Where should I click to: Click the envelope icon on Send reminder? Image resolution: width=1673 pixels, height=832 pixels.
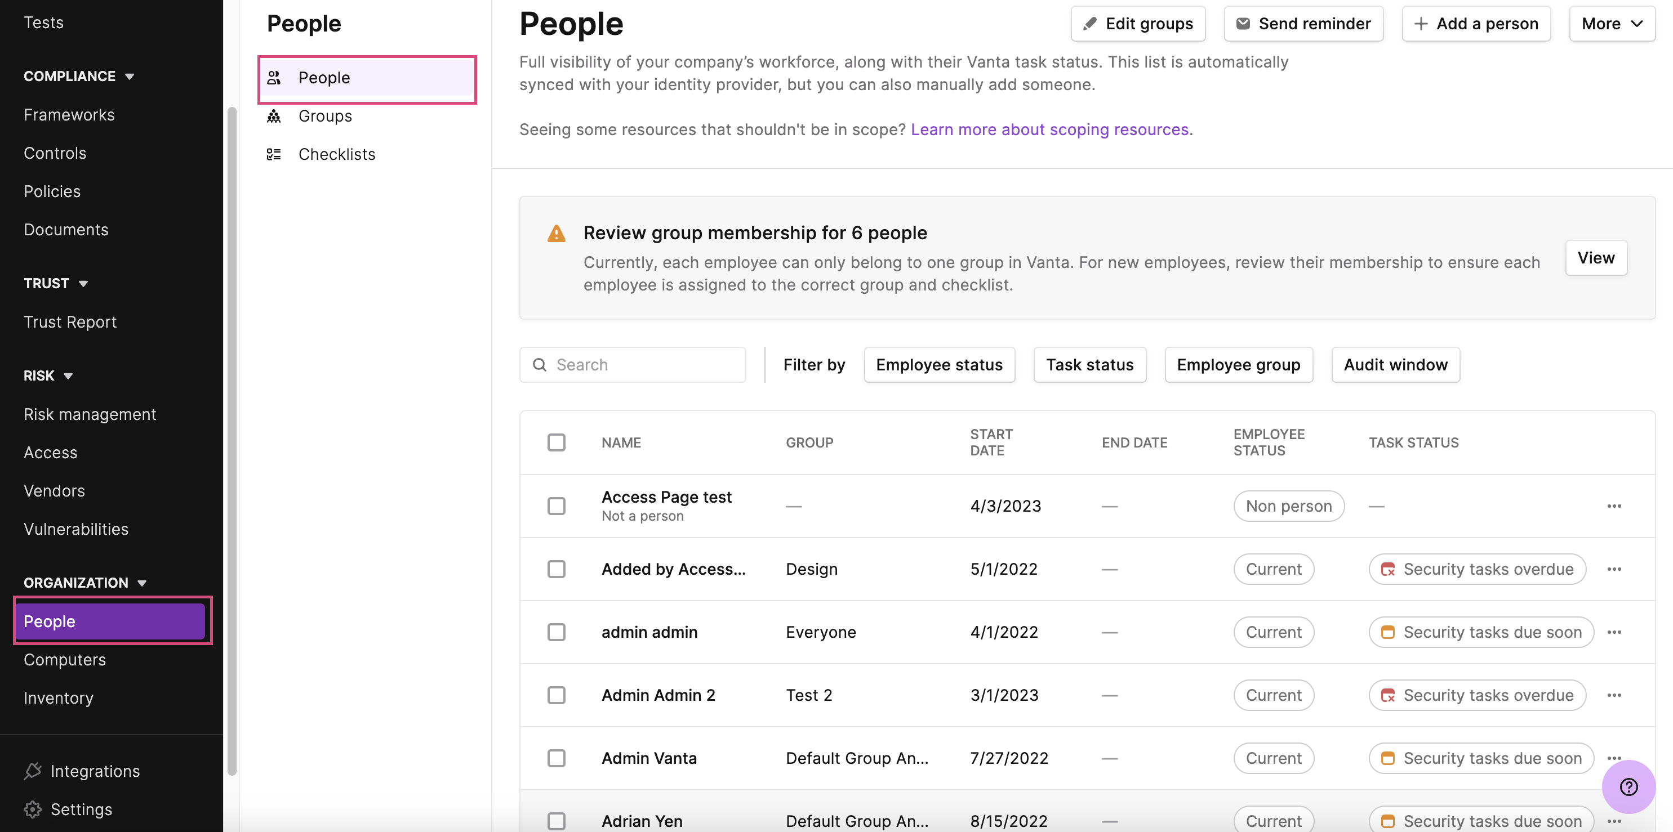pyautogui.click(x=1243, y=24)
